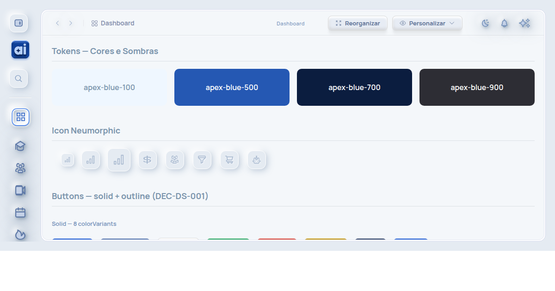Click the robot neumorphic icon
The image size is (555, 291).
point(257,160)
